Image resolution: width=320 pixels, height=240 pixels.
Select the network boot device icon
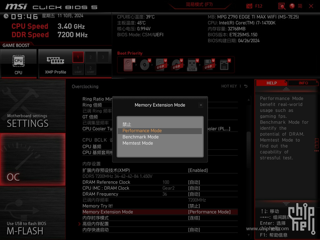tap(225, 65)
